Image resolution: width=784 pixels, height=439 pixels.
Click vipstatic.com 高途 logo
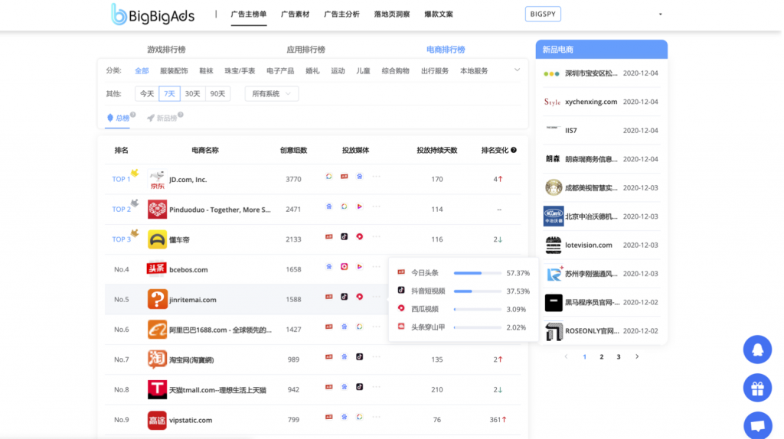(x=157, y=420)
